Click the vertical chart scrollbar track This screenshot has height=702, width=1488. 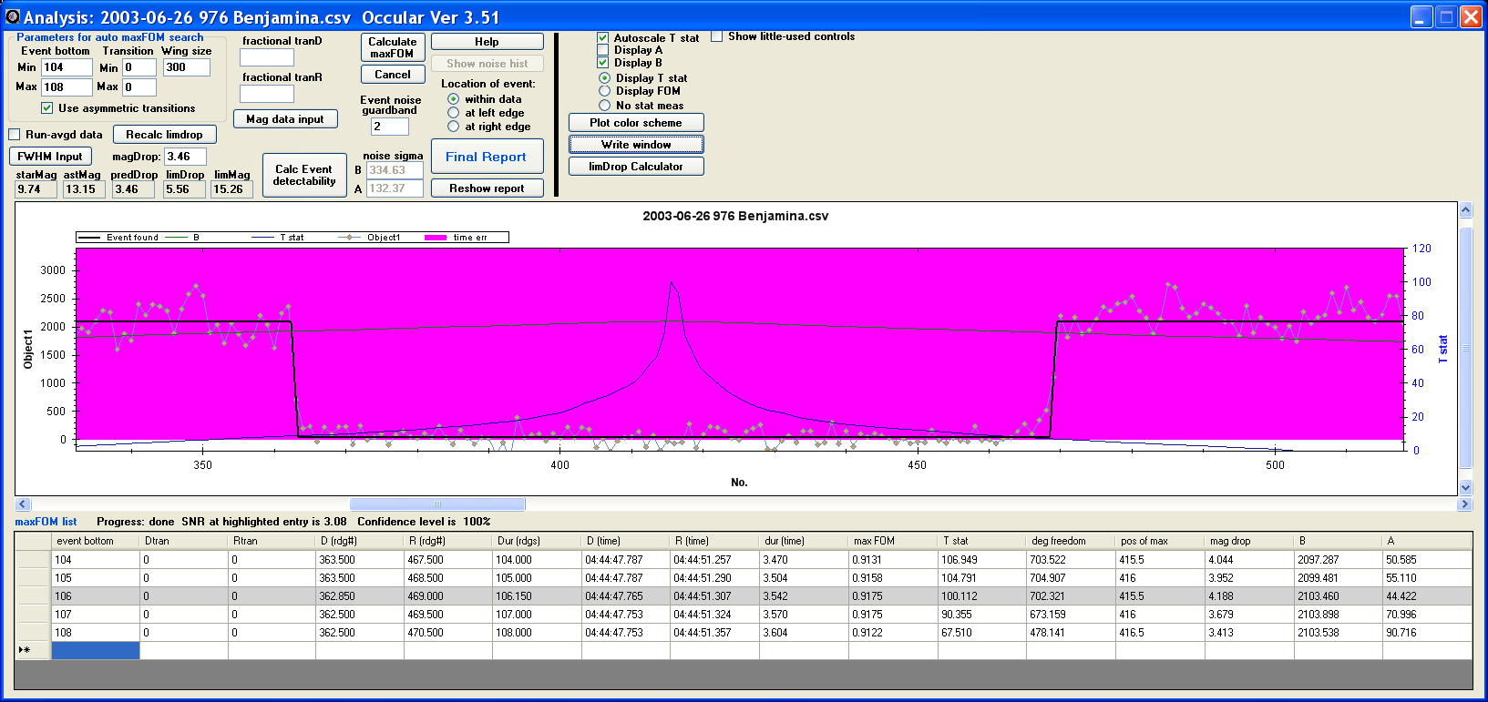coord(1465,349)
